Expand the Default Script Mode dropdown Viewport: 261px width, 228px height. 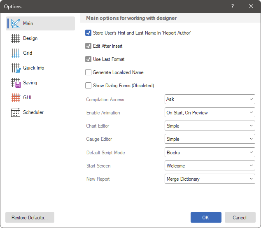210,153
